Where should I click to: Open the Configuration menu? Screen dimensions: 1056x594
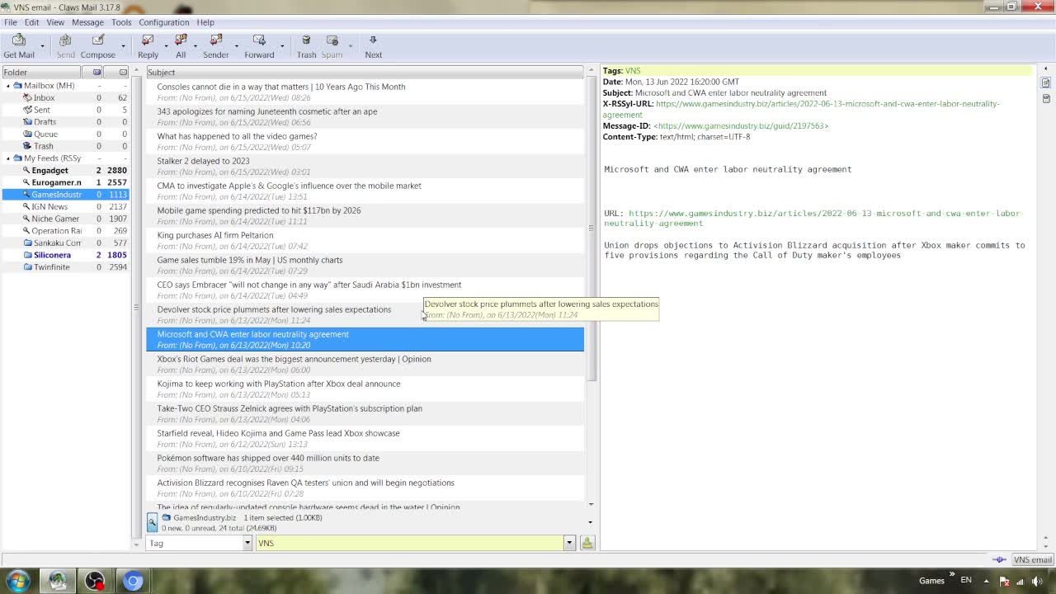pyautogui.click(x=163, y=22)
